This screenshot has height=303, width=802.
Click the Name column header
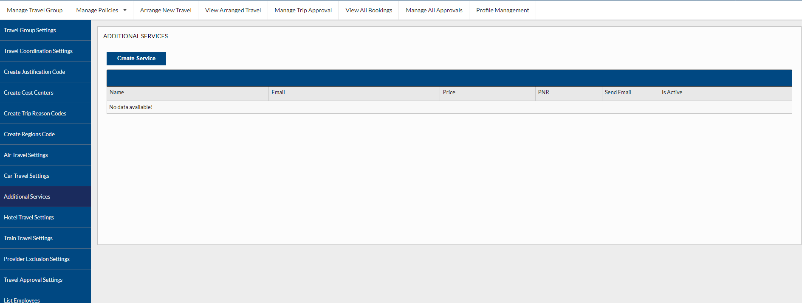pyautogui.click(x=187, y=93)
